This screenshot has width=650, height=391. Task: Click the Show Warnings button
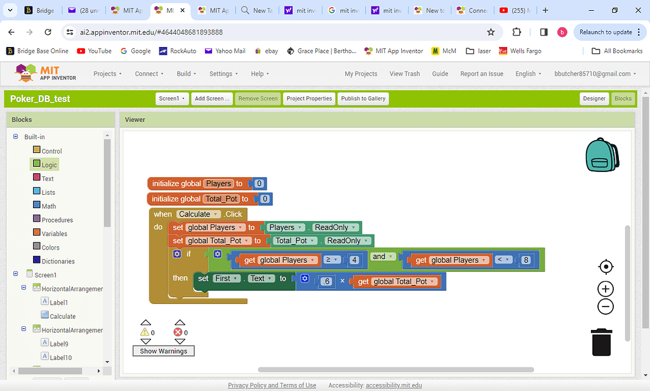163,351
